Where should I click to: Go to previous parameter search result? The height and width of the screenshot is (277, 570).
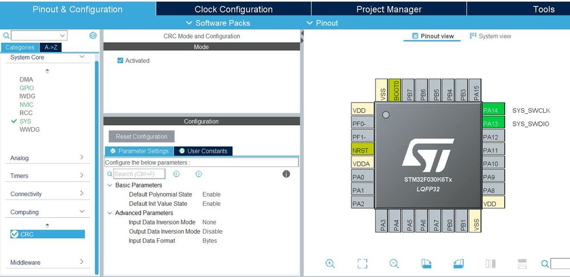(176, 174)
